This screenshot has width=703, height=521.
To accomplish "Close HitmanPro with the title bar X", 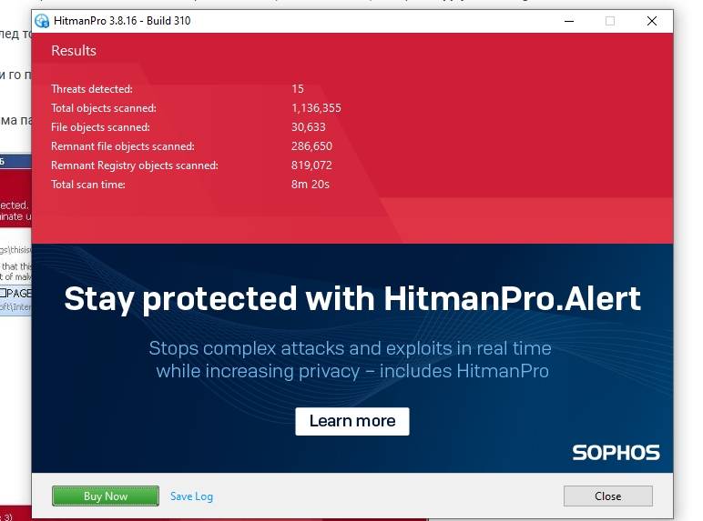I will pyautogui.click(x=652, y=21).
